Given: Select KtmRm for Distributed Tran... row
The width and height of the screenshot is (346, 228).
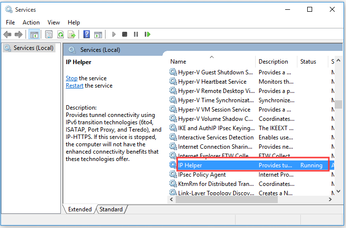Looking at the screenshot, I should click(x=252, y=184).
